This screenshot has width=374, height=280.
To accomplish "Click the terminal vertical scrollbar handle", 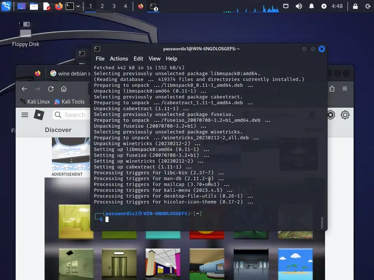I will tap(322, 223).
